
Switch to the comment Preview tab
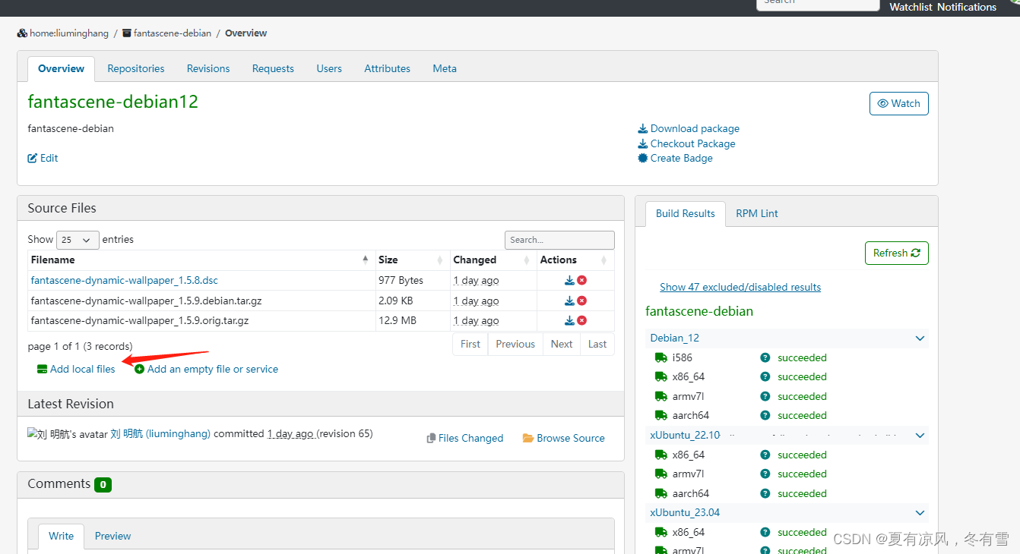[113, 536]
